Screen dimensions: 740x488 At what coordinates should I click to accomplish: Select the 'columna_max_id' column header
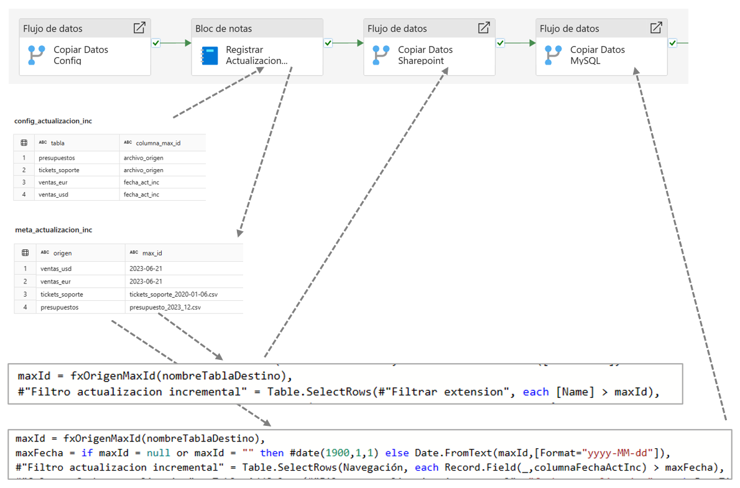pyautogui.click(x=158, y=143)
